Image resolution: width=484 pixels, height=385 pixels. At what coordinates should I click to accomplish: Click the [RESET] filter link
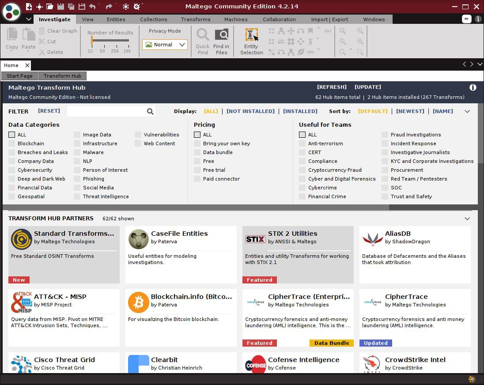point(49,111)
